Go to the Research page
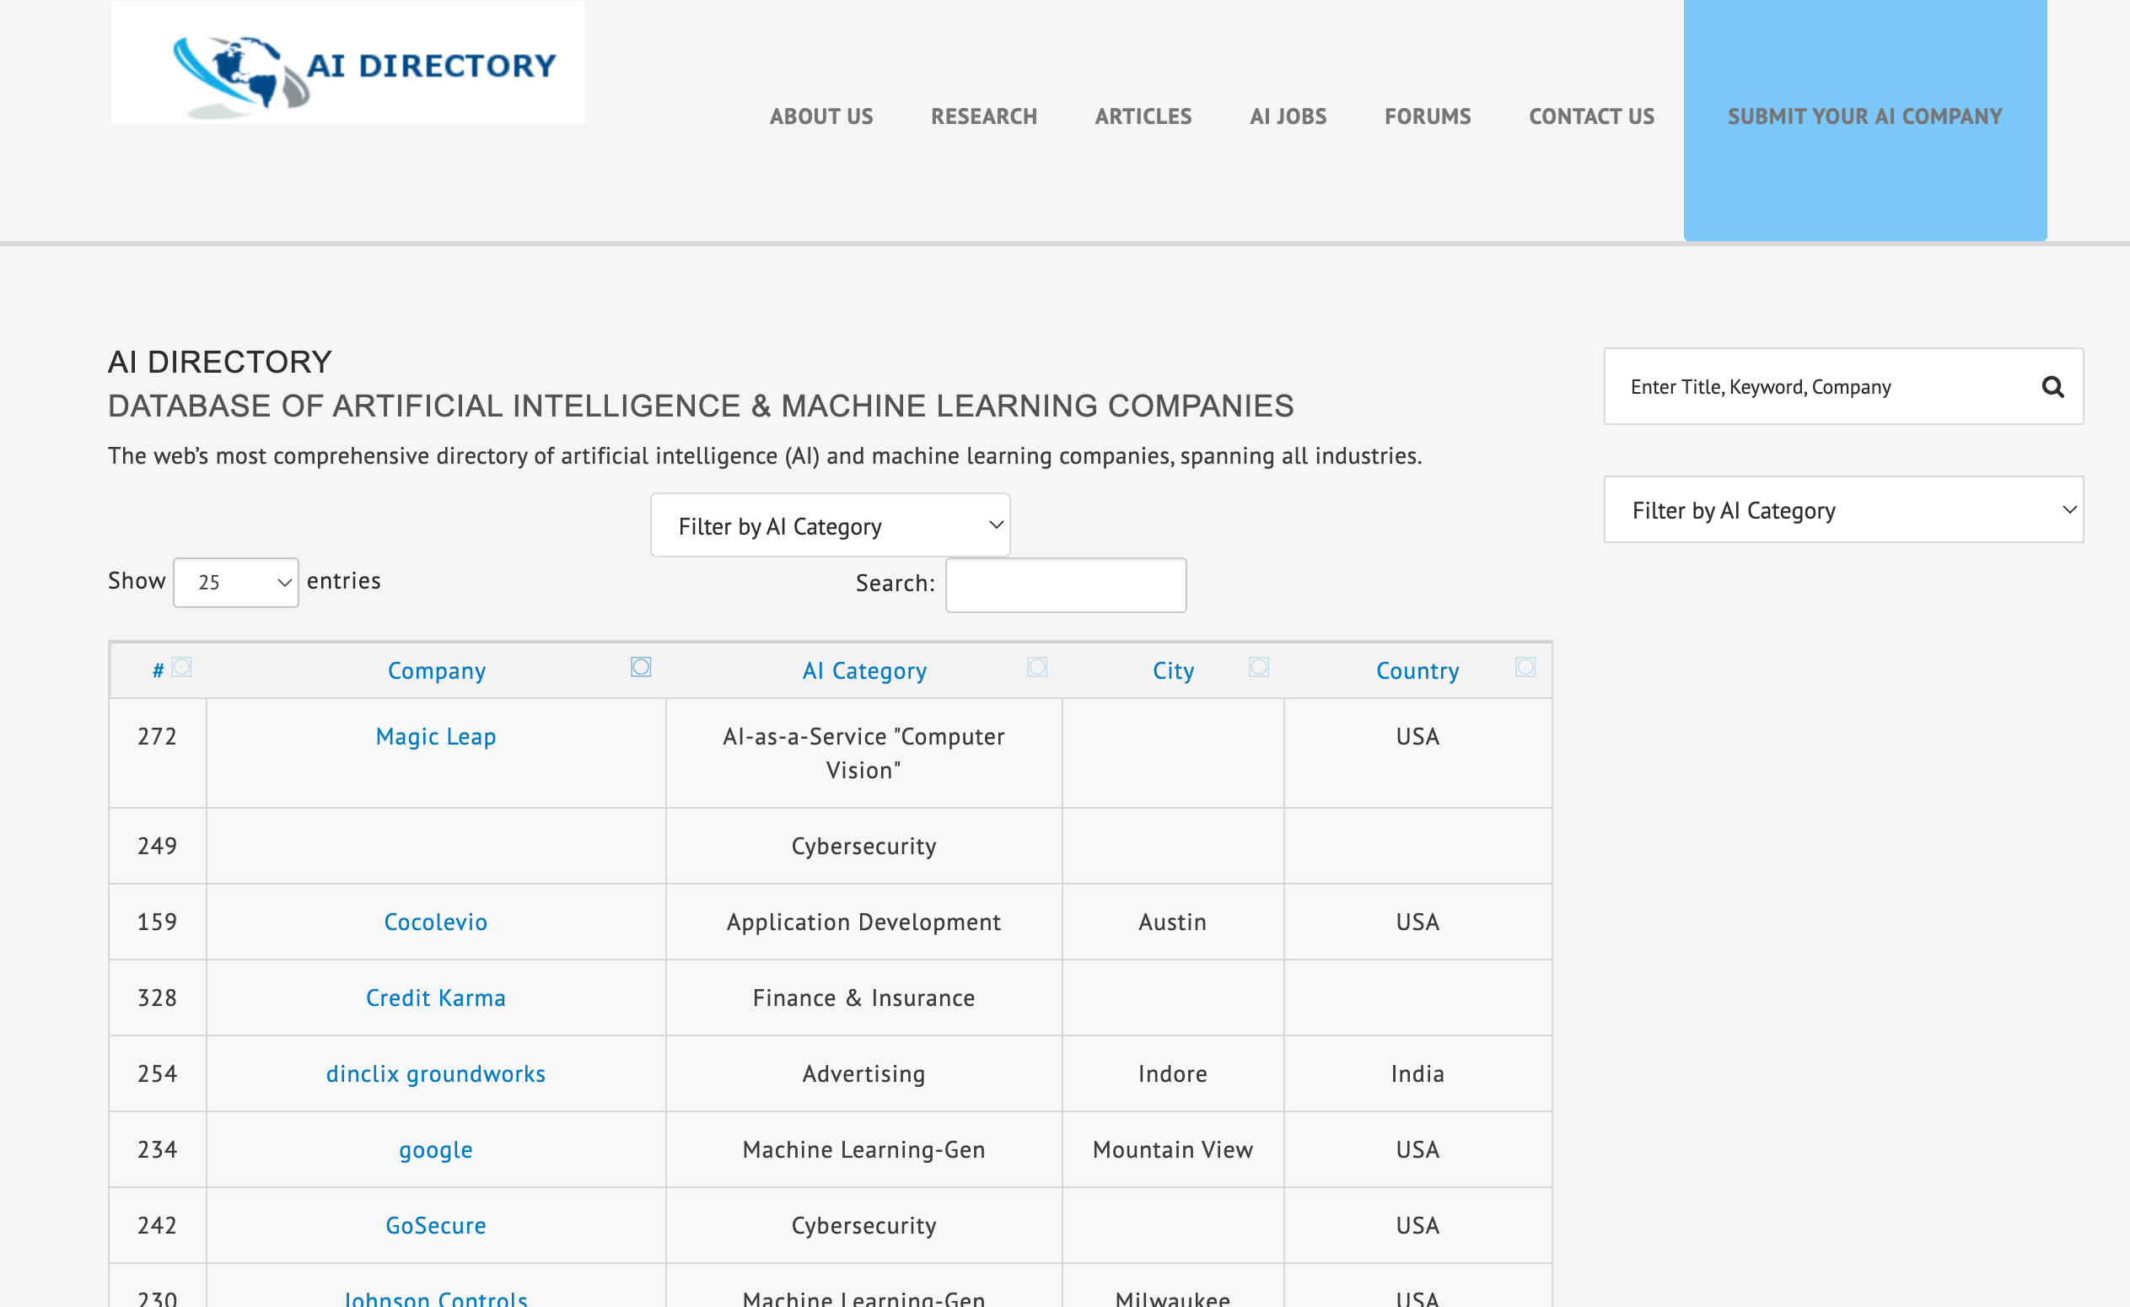The image size is (2130, 1307). coord(984,116)
